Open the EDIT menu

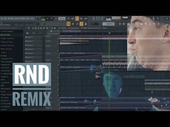pyautogui.click(x=2, y=18)
